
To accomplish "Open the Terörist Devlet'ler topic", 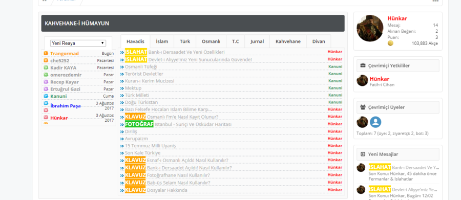I will tap(144, 74).
